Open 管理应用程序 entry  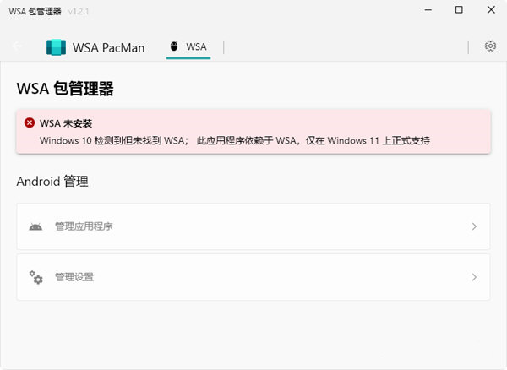pos(253,226)
